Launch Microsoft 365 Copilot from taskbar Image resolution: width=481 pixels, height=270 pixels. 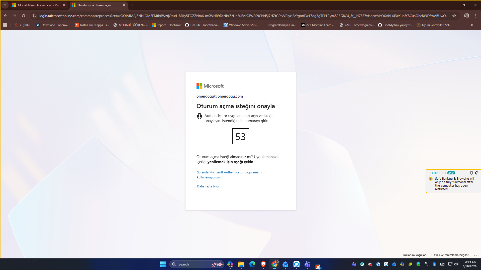(x=230, y=264)
